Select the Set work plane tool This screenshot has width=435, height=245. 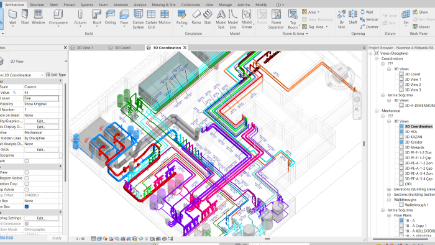coord(406,17)
